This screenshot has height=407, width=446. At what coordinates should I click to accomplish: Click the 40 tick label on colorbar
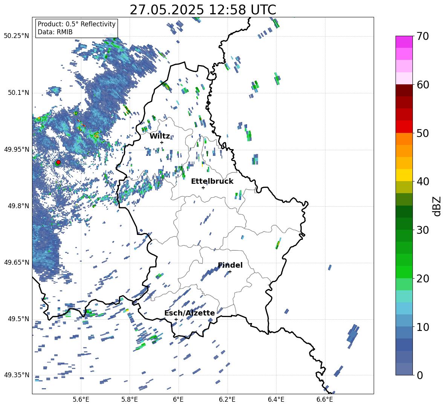pos(422,181)
